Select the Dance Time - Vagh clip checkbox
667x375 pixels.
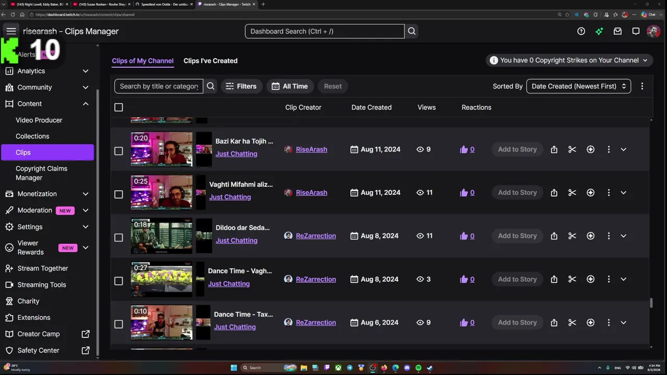119,281
